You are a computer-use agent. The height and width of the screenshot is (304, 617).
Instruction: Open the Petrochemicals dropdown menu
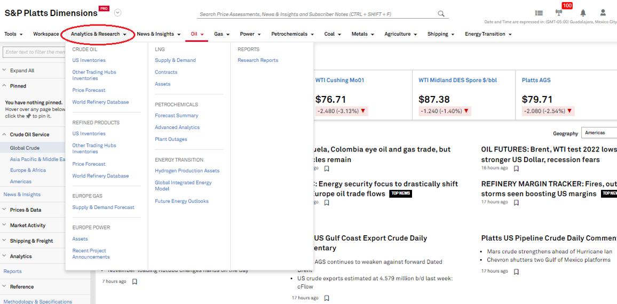[x=292, y=34]
